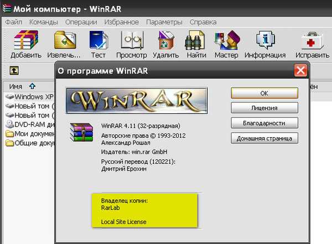Click the Исправить repair tool

313,40
